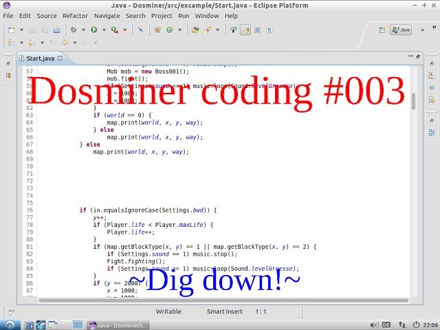Open the File menu
Image resolution: width=440 pixels, height=330 pixels.
click(x=8, y=16)
